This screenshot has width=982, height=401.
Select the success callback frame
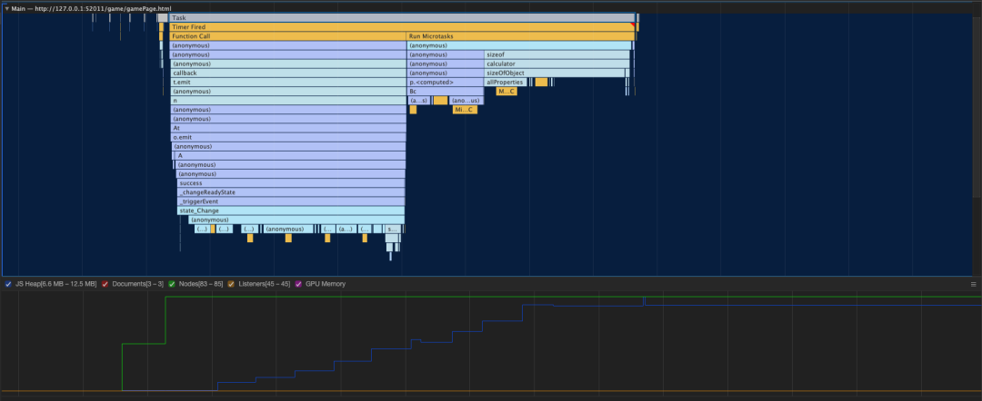click(290, 183)
